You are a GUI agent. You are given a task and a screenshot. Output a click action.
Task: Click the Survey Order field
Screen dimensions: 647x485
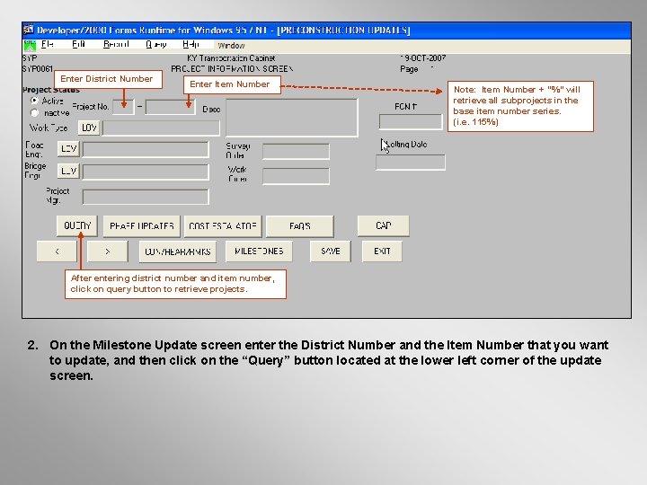coord(296,152)
